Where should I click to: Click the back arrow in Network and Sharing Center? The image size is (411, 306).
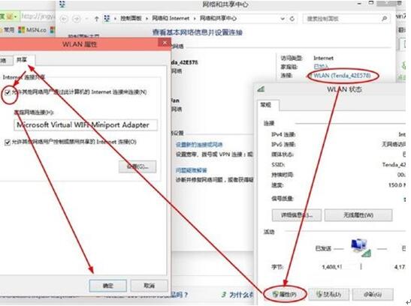pos(64,19)
